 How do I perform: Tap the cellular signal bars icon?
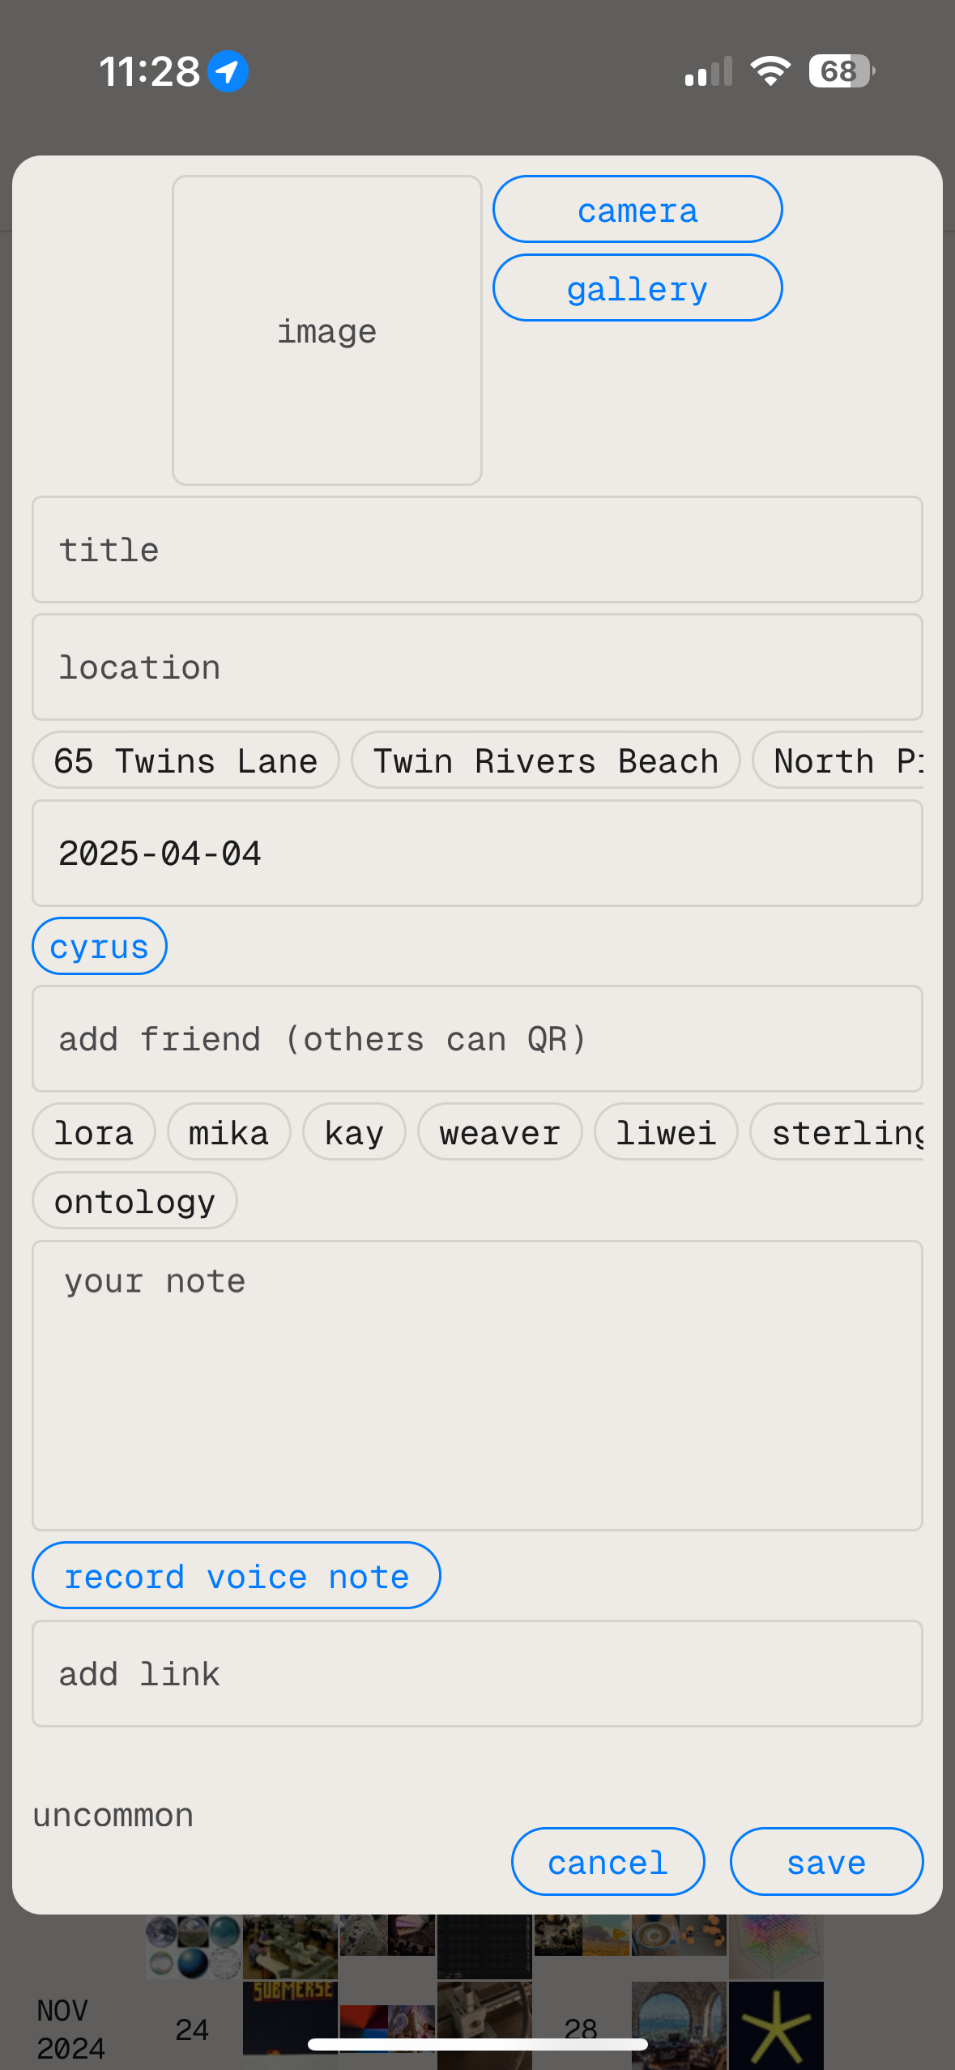click(709, 71)
